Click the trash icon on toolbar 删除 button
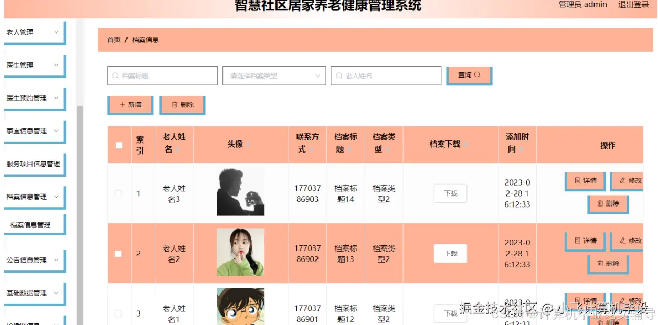Image resolution: width=658 pixels, height=325 pixels. [x=175, y=105]
